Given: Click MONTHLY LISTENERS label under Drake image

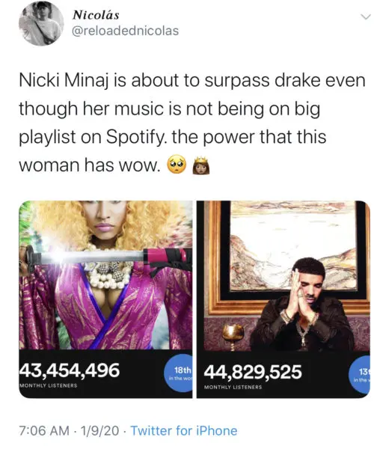Looking at the screenshot, I should (x=233, y=387).
